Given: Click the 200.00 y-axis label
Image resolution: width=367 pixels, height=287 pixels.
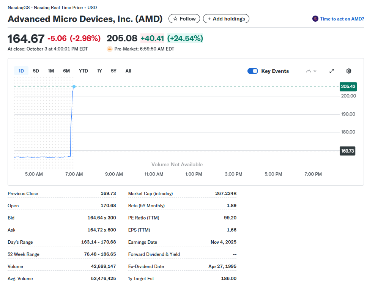Looking at the screenshot, I should point(348,96).
